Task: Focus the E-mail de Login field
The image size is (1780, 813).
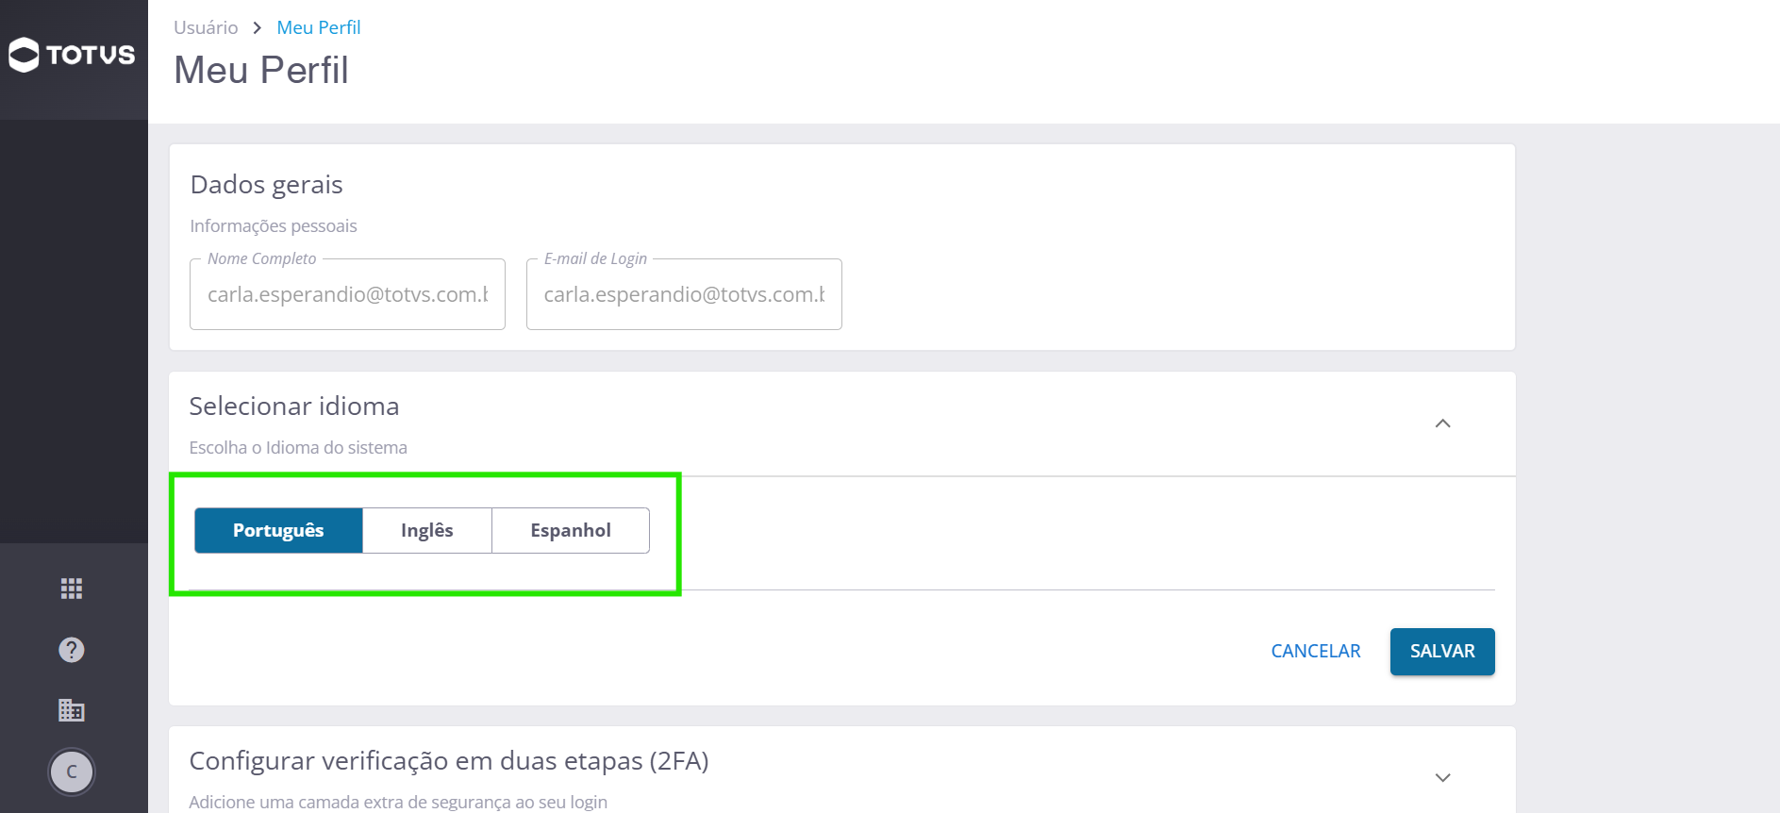Action: coord(684,294)
